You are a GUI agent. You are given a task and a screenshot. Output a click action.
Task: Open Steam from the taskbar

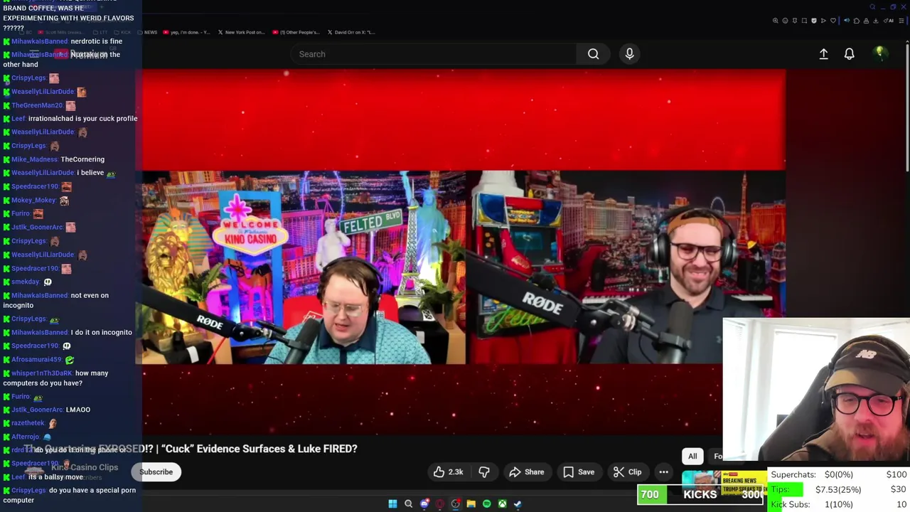(518, 504)
